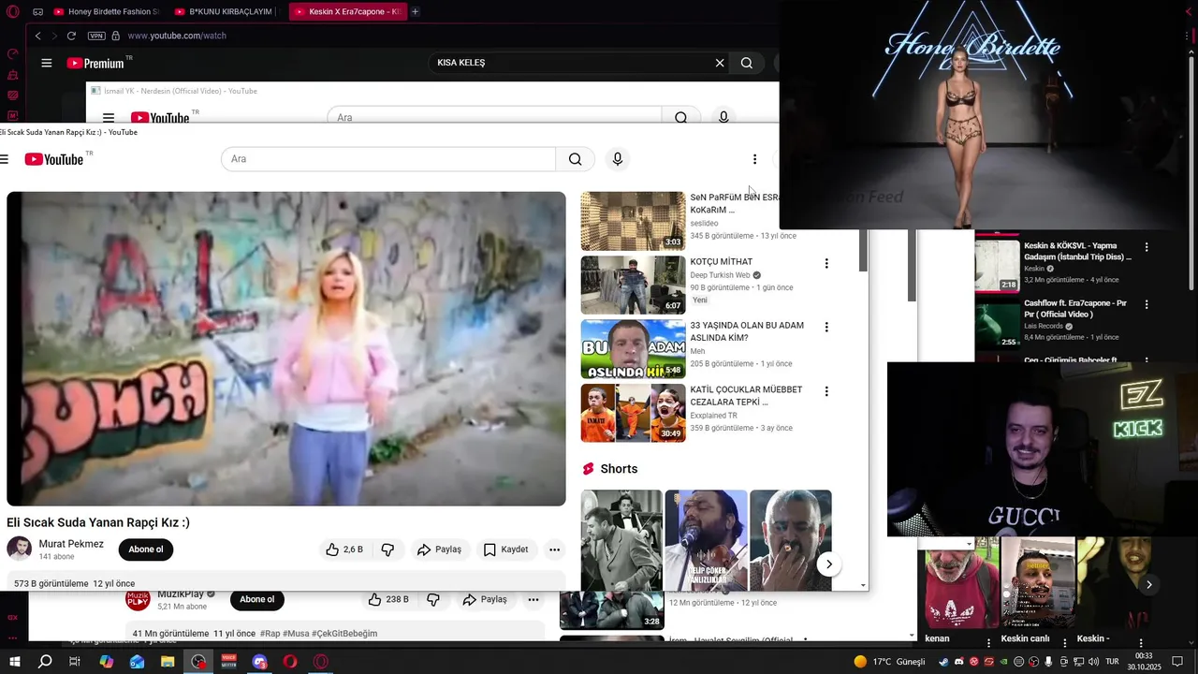Subscribe to Murat Pekmez with Abone ol

point(146,549)
